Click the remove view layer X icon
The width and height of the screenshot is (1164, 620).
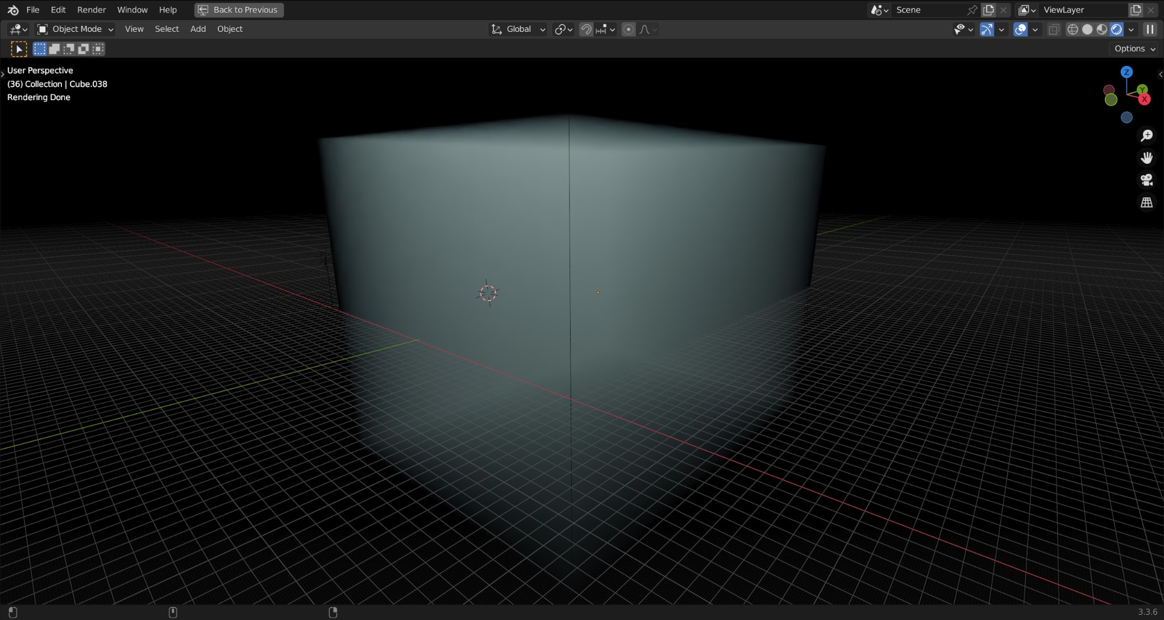[1151, 10]
